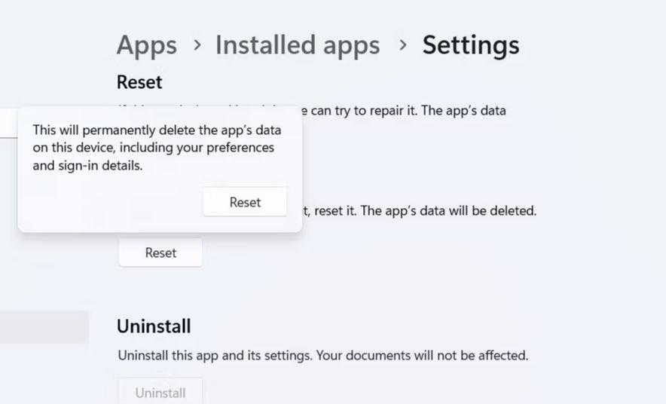This screenshot has width=666, height=404.
Task: Click the search field edge at left
Action: (x=8, y=123)
